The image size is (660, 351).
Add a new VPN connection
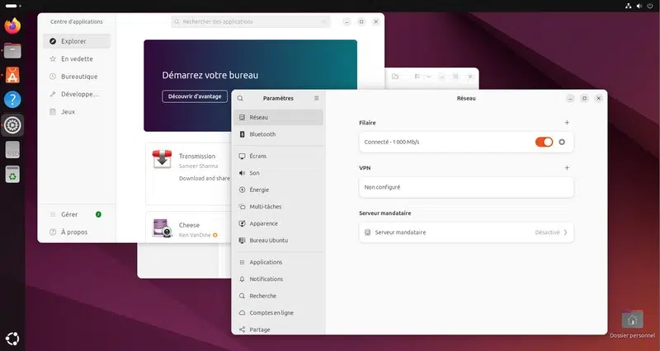coord(567,168)
